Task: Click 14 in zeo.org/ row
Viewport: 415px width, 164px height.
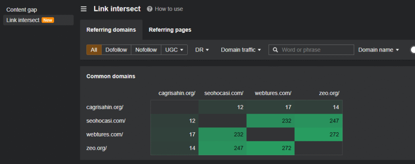Action: tap(175, 148)
